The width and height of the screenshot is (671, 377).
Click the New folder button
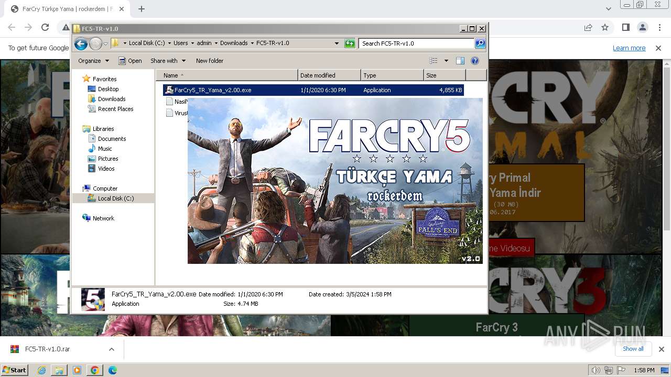coord(210,61)
